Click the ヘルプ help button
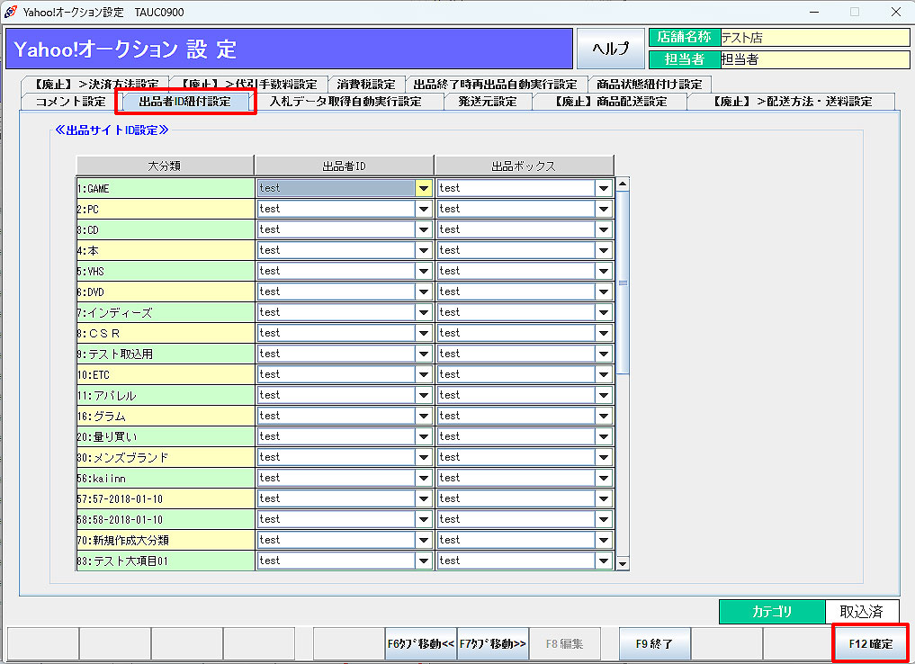The height and width of the screenshot is (664, 915). (x=610, y=49)
